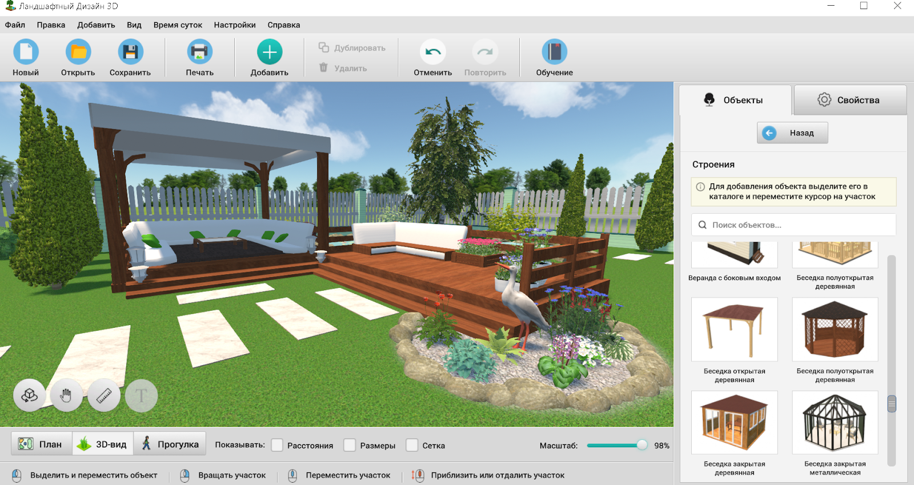Select the top Беседка полуоткрытая деревянная thumbnail

tap(835, 255)
